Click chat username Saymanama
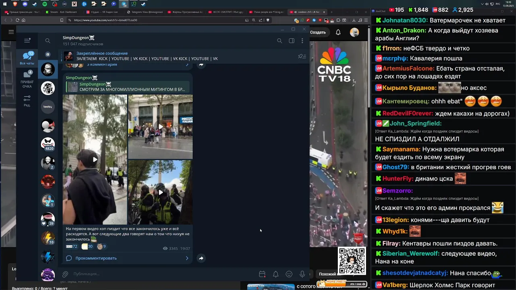The image size is (516, 290). [401, 149]
